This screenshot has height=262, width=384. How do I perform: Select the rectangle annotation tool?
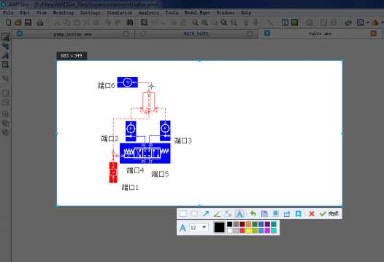[x=183, y=214]
